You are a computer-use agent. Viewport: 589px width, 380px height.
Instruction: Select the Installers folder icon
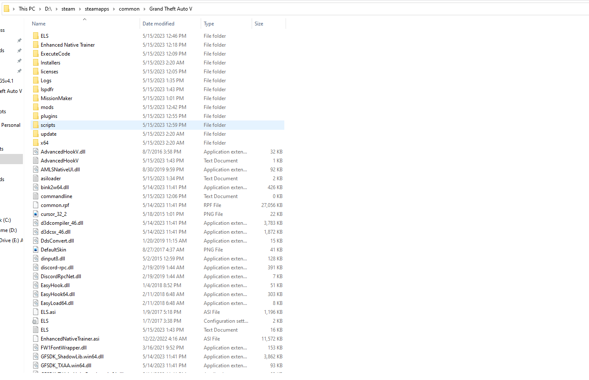(x=36, y=63)
